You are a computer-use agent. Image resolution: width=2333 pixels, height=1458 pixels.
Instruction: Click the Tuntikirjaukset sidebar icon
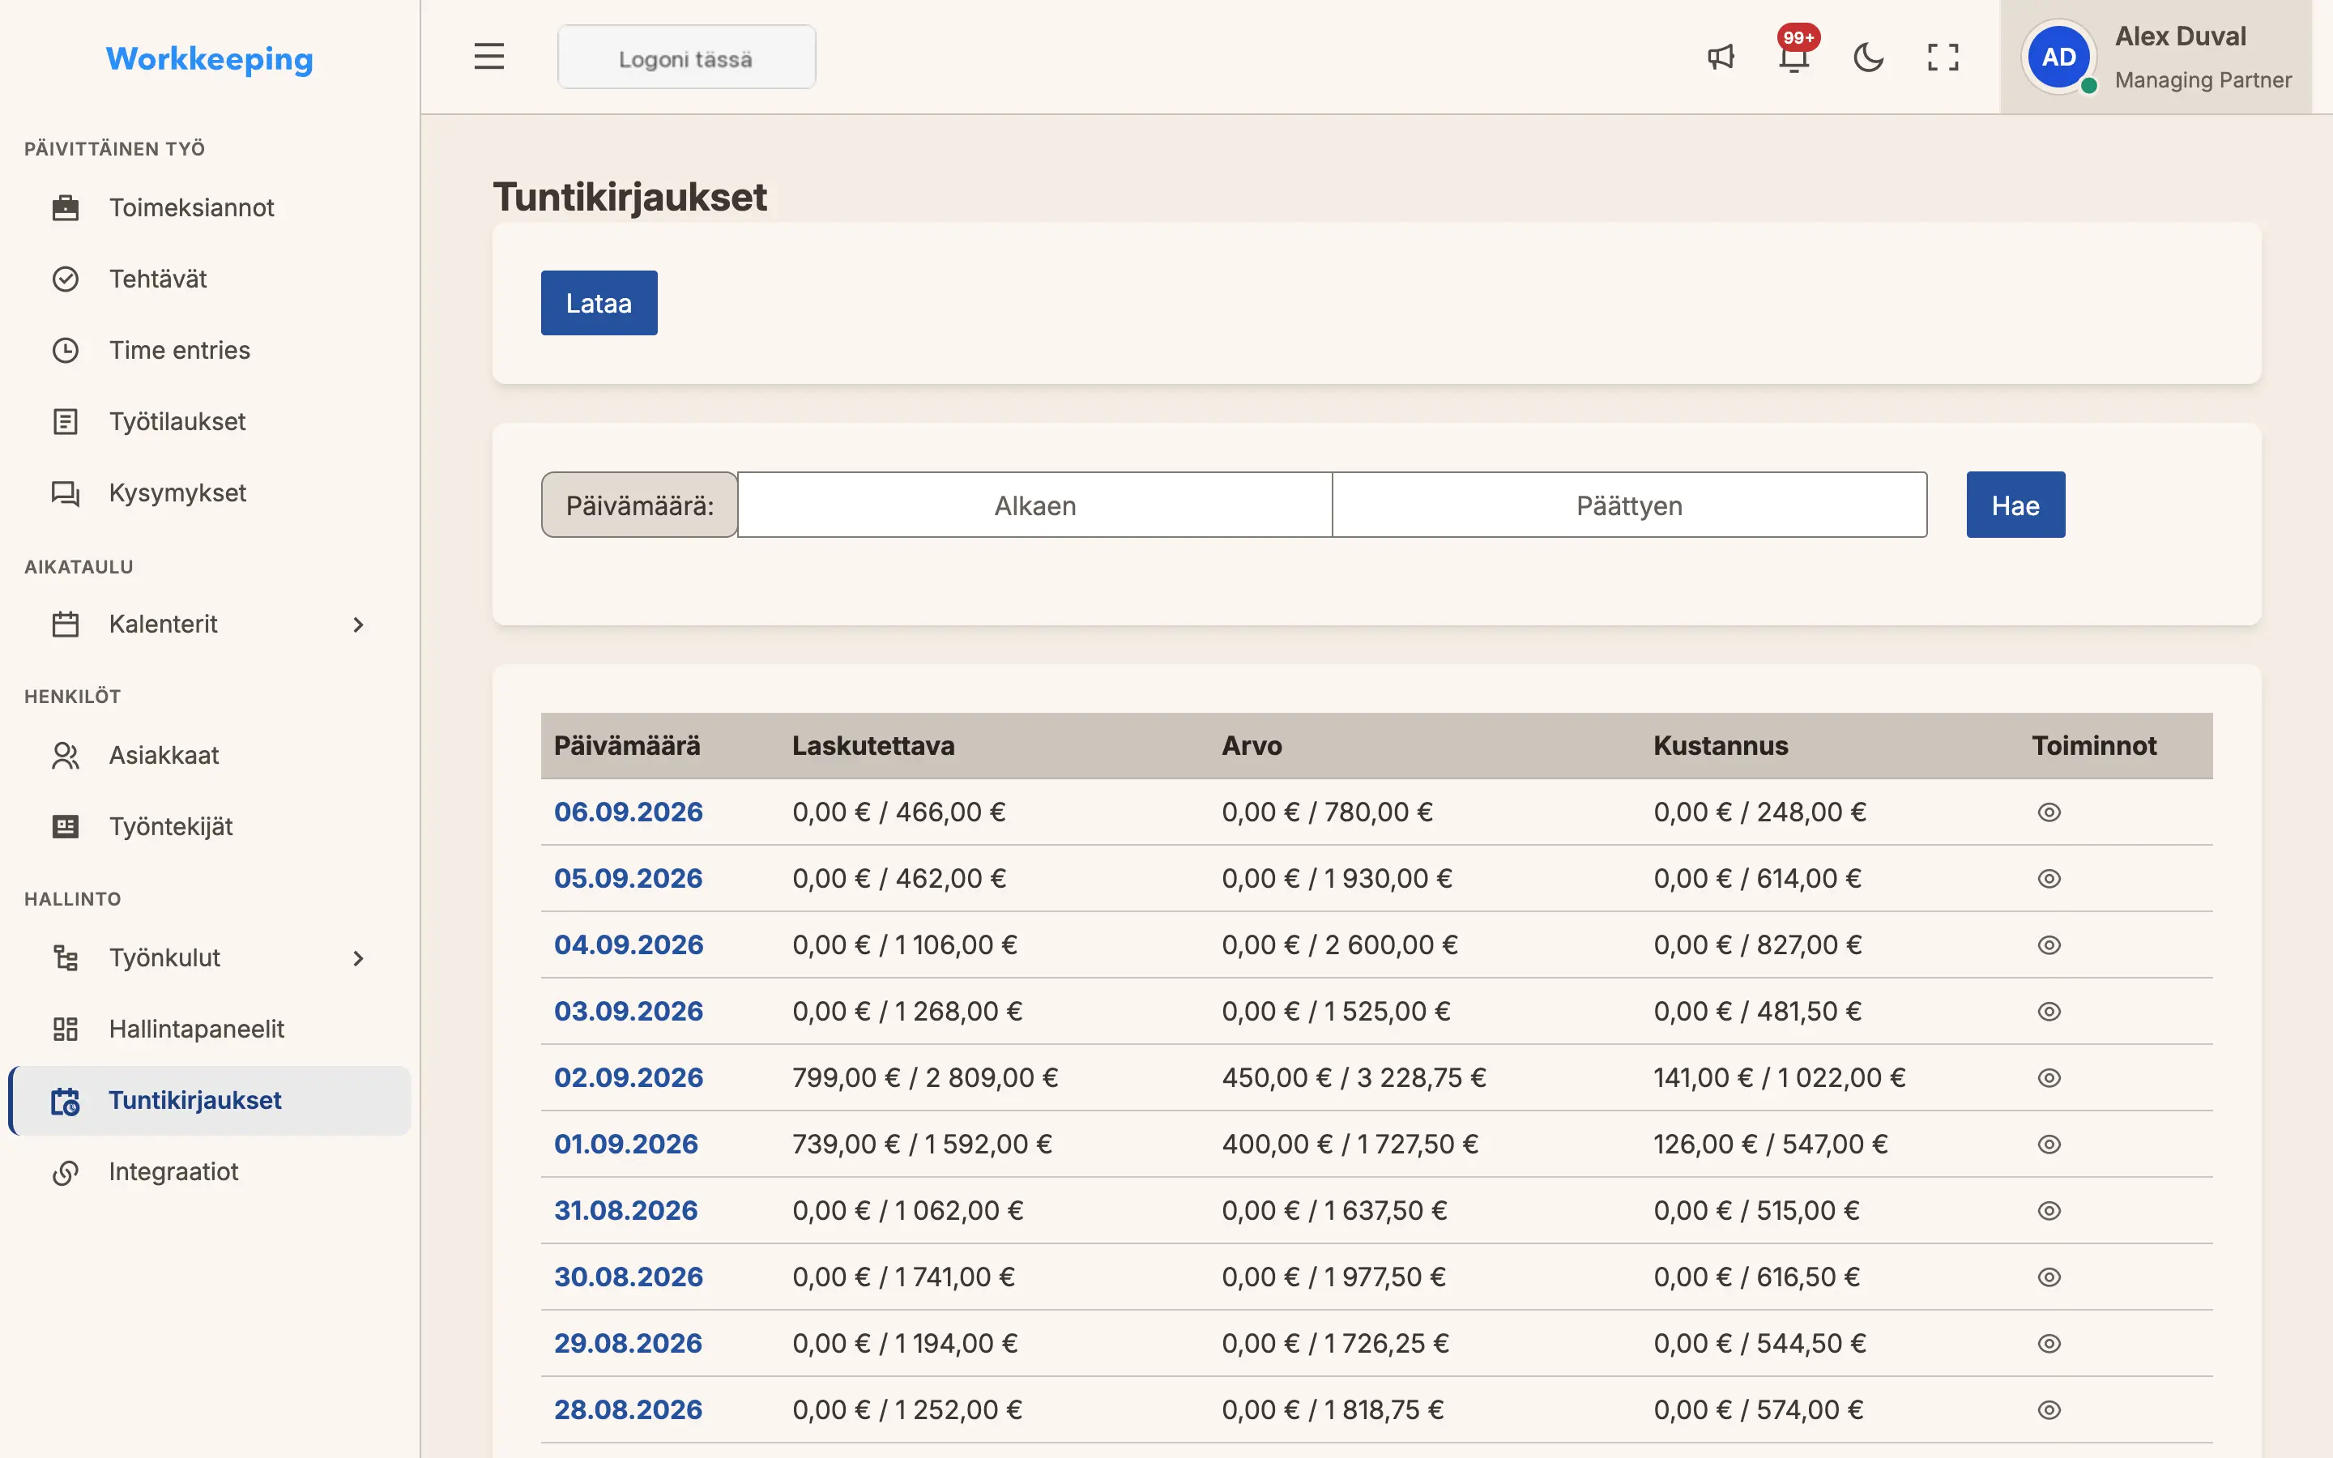click(66, 1100)
